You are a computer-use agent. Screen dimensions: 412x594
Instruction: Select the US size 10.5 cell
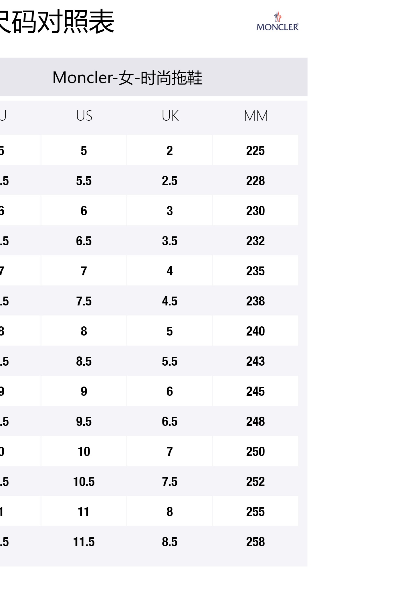(x=84, y=482)
